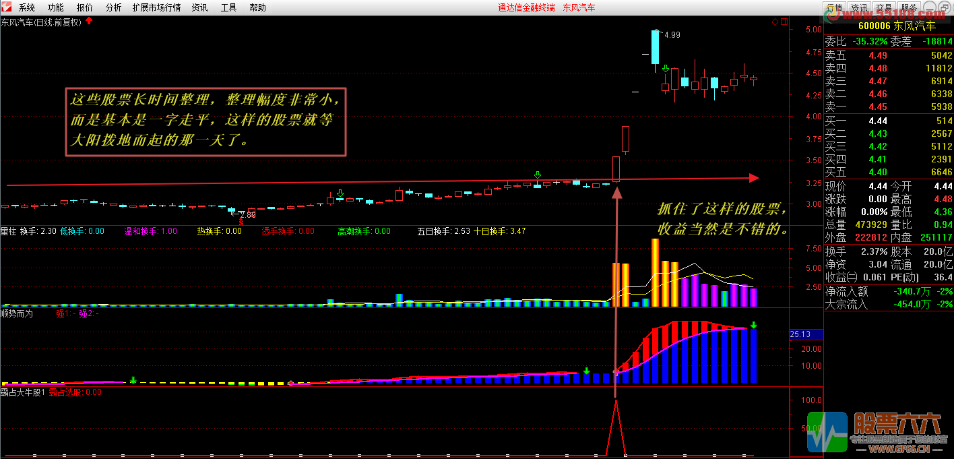Open the 报价 menu
The height and width of the screenshot is (459, 954).
pos(85,7)
